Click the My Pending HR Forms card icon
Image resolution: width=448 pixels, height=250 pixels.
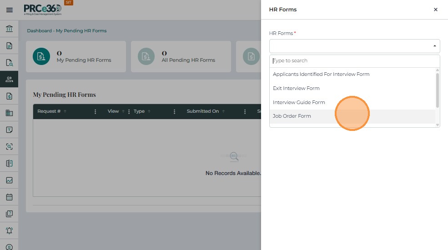click(41, 56)
